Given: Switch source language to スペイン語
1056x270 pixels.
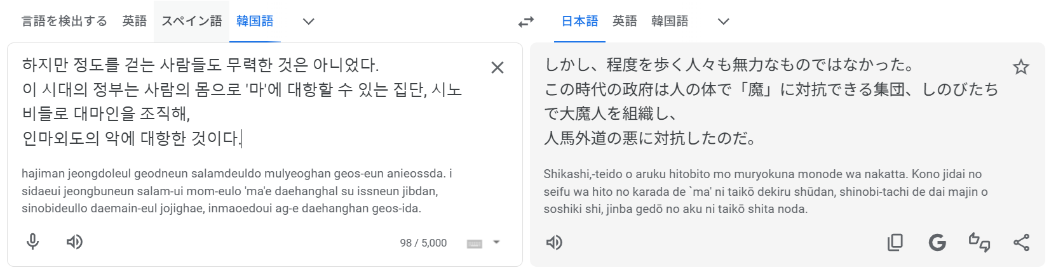Looking at the screenshot, I should point(191,22).
